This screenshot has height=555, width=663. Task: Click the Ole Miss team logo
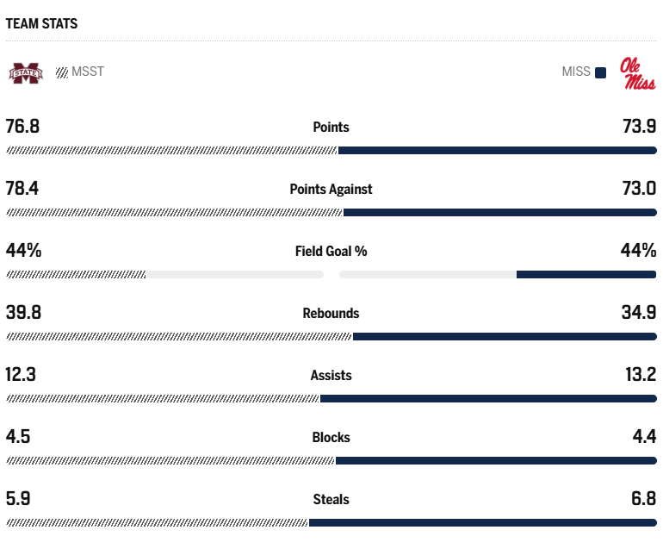637,73
